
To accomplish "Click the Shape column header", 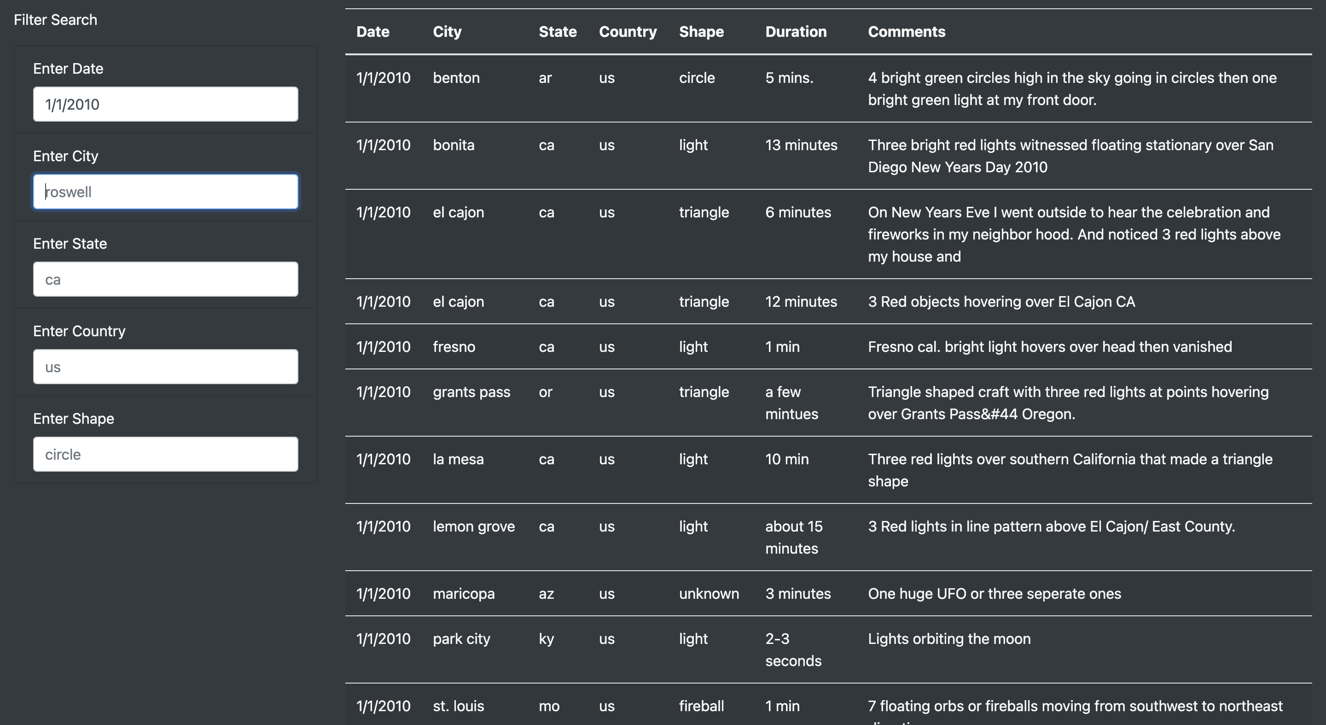I will 701,31.
